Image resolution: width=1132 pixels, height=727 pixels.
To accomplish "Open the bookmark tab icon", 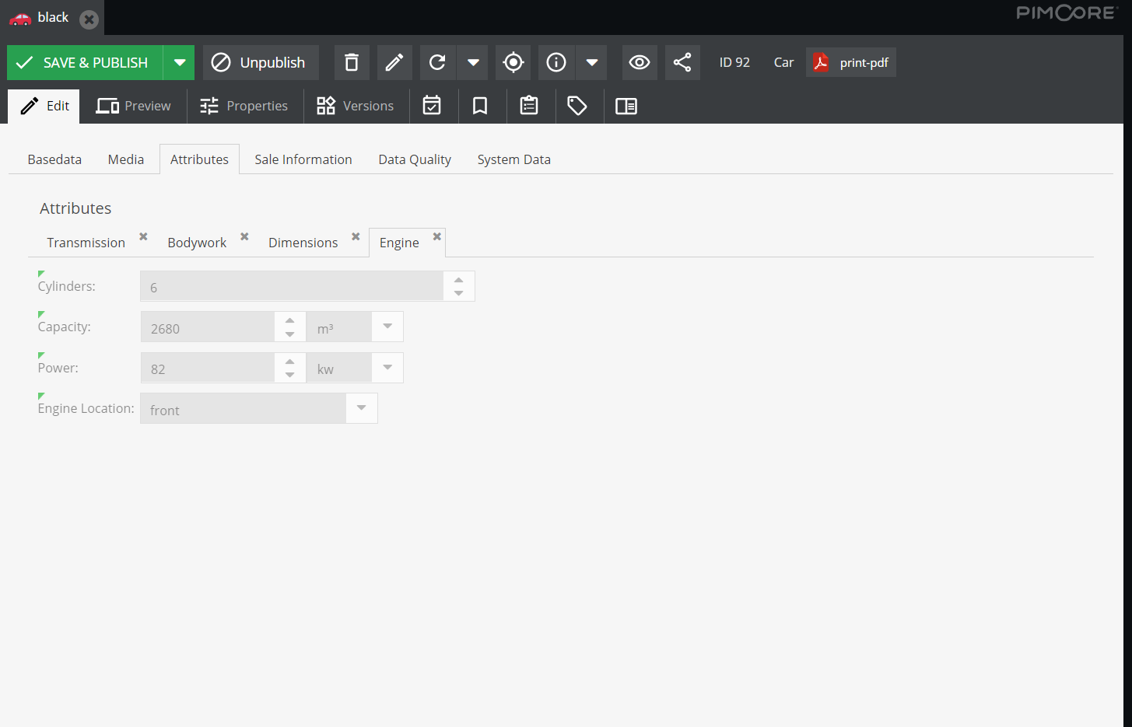I will [x=480, y=107].
